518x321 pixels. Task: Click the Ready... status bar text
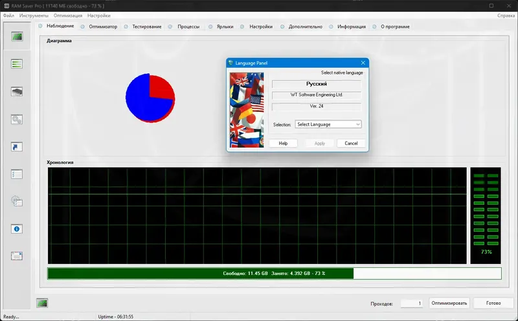click(x=11, y=316)
